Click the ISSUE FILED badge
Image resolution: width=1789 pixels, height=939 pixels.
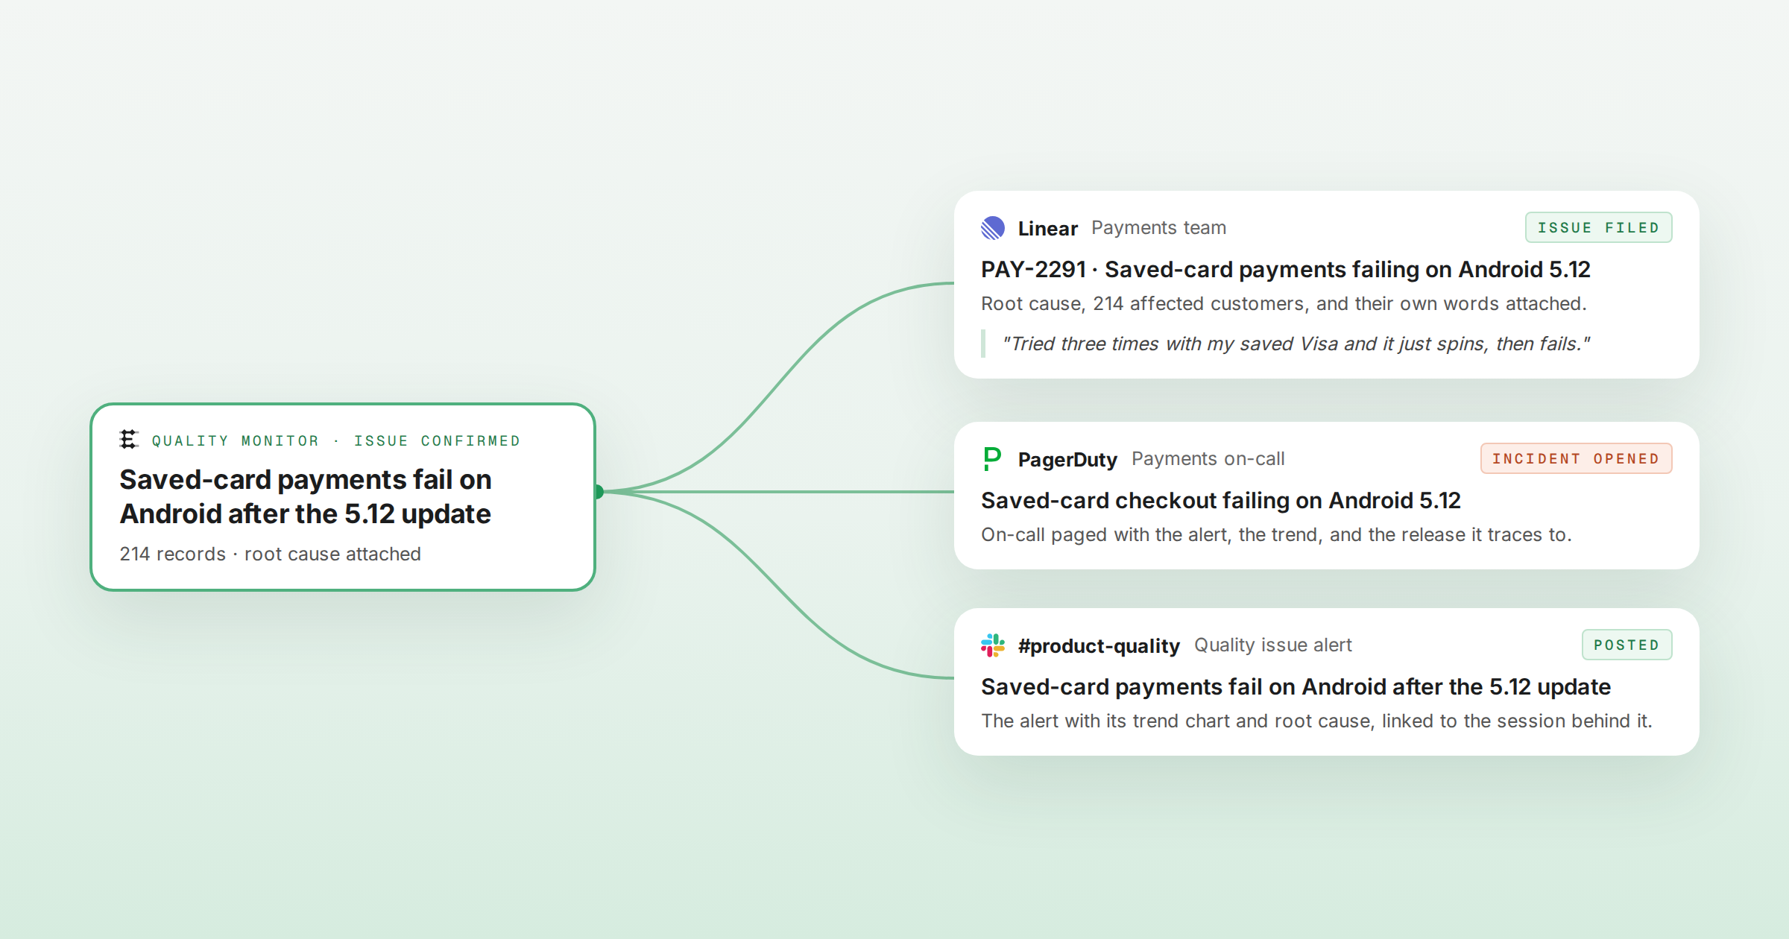tap(1598, 227)
